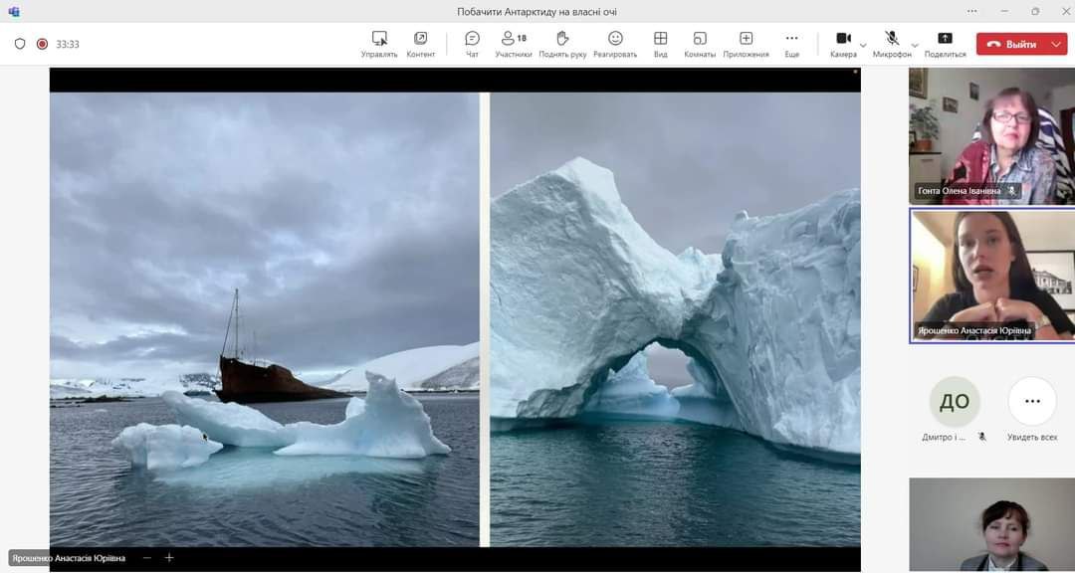Click Поделиться to share screen
The height and width of the screenshot is (573, 1075).
click(945, 44)
